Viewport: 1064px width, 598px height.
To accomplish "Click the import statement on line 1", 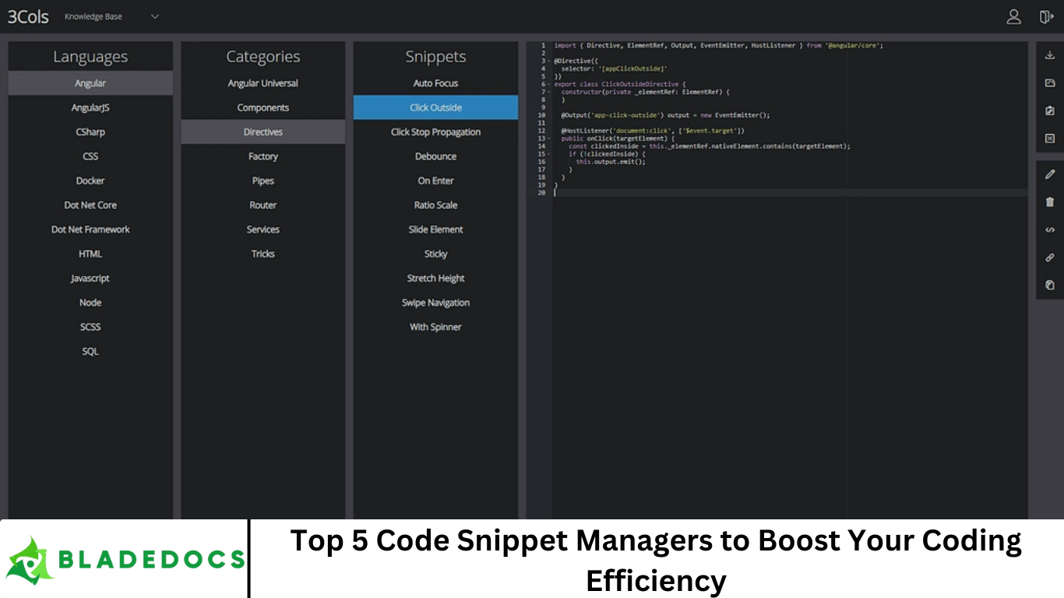I will 718,45.
